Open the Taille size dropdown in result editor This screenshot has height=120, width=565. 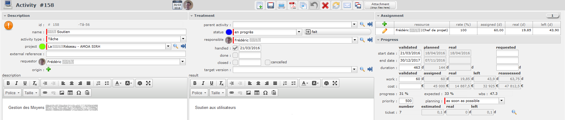[x=218, y=93]
